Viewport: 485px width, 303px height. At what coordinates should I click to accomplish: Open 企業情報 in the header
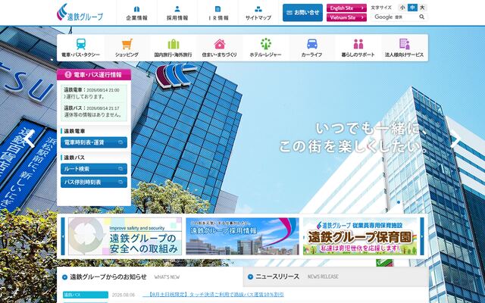tap(136, 13)
